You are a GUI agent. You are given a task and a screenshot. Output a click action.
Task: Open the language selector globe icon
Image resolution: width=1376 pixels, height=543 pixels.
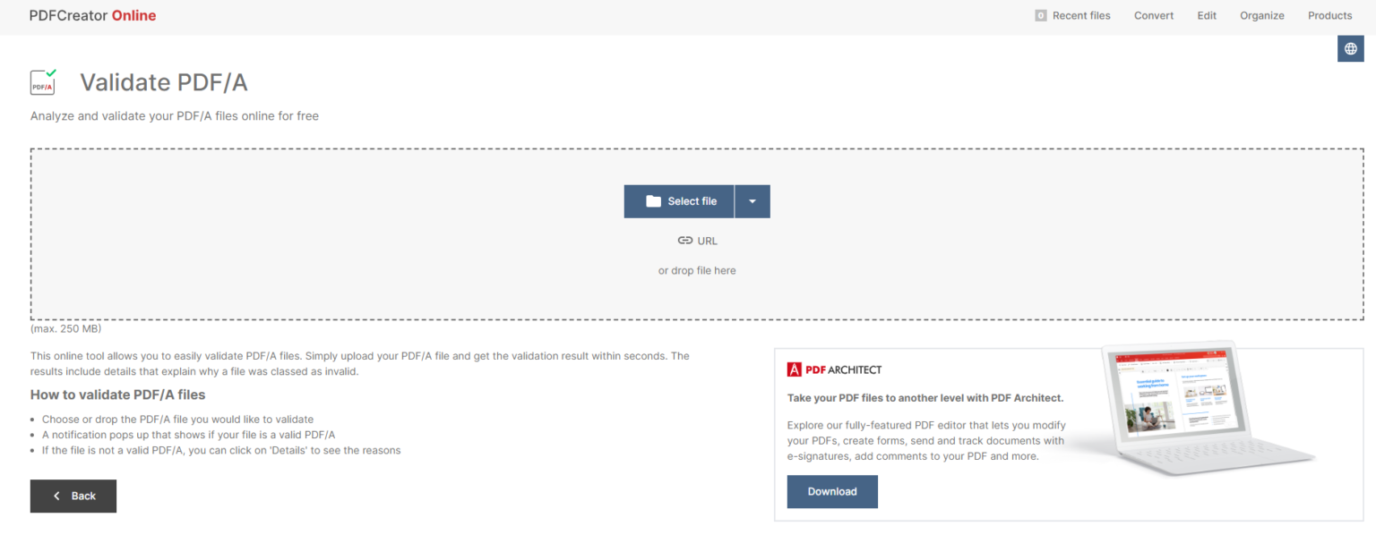1350,48
